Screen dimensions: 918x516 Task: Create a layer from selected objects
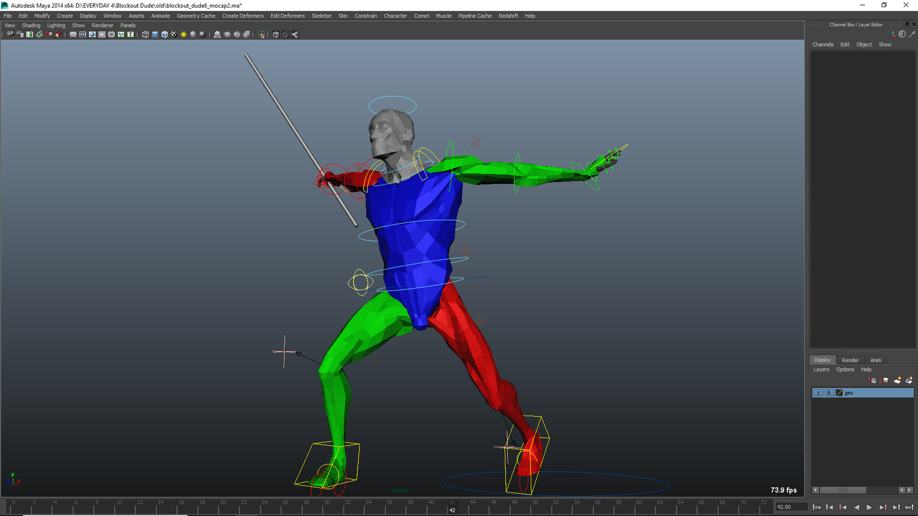(x=908, y=381)
